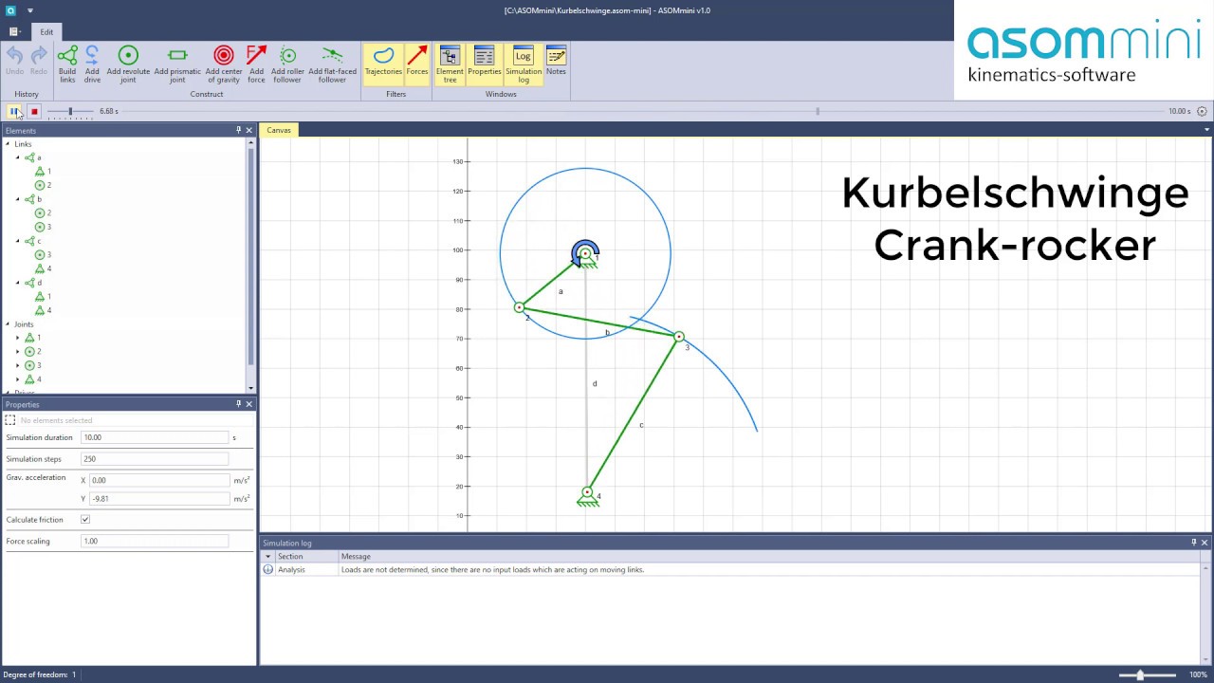Click the zoom slider in the status bar
This screenshot has height=683, width=1214.
1141,674
